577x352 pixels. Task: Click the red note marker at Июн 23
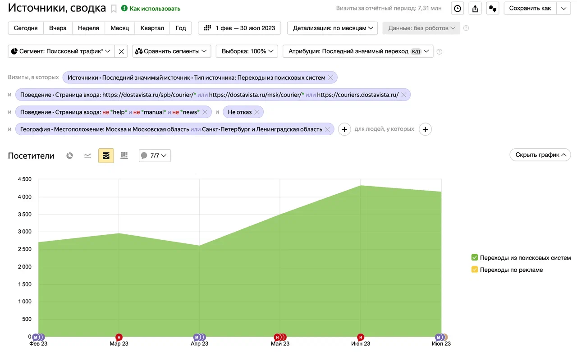click(361, 337)
